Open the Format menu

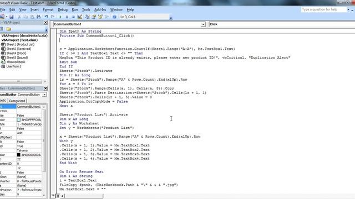(x=48, y=10)
